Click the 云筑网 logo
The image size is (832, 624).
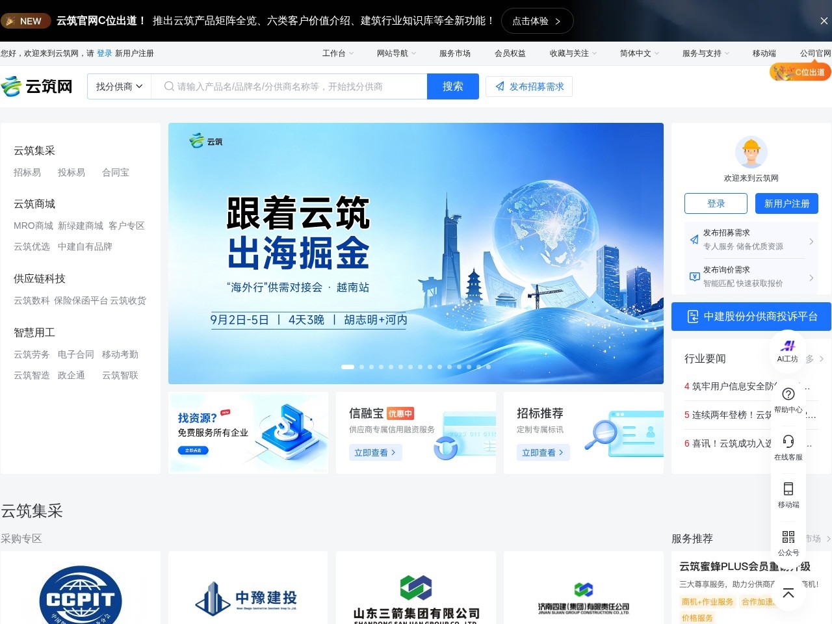click(37, 86)
